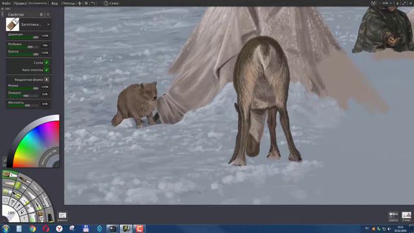This screenshot has width=414, height=233.
Task: Open the Слои layers pod
Action: tap(406, 216)
